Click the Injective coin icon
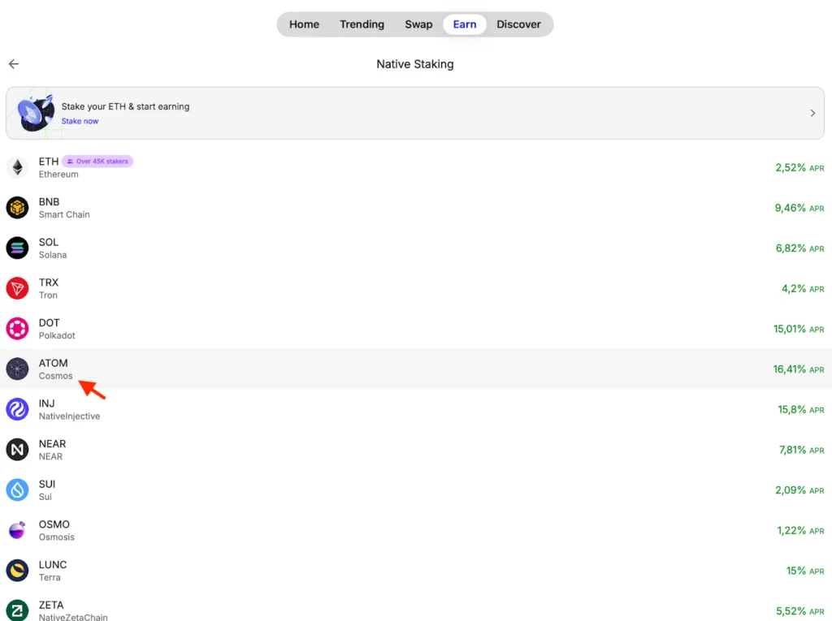Viewport: 832px width, 621px height. (17, 409)
